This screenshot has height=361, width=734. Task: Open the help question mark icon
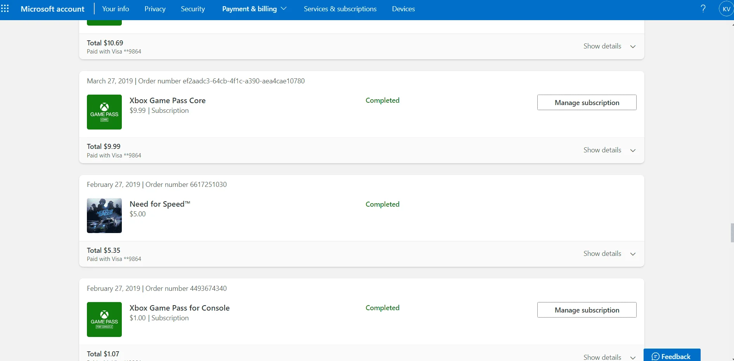pos(703,9)
